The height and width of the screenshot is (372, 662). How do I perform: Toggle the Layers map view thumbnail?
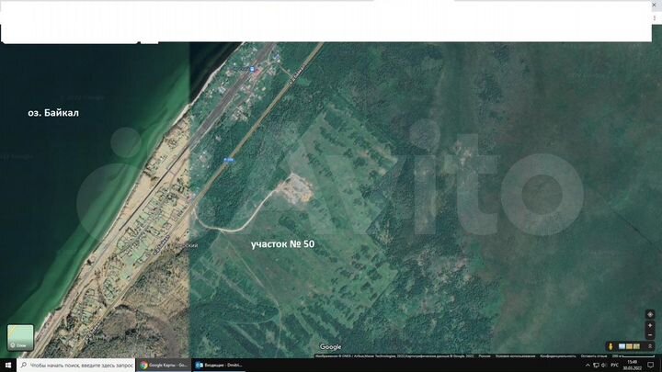tap(19, 336)
